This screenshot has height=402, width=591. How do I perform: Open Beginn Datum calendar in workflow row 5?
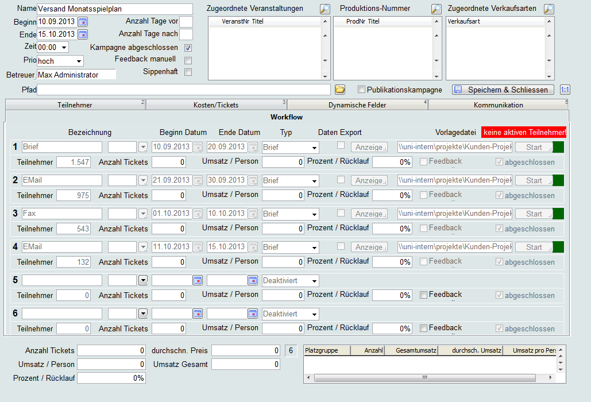[198, 281]
